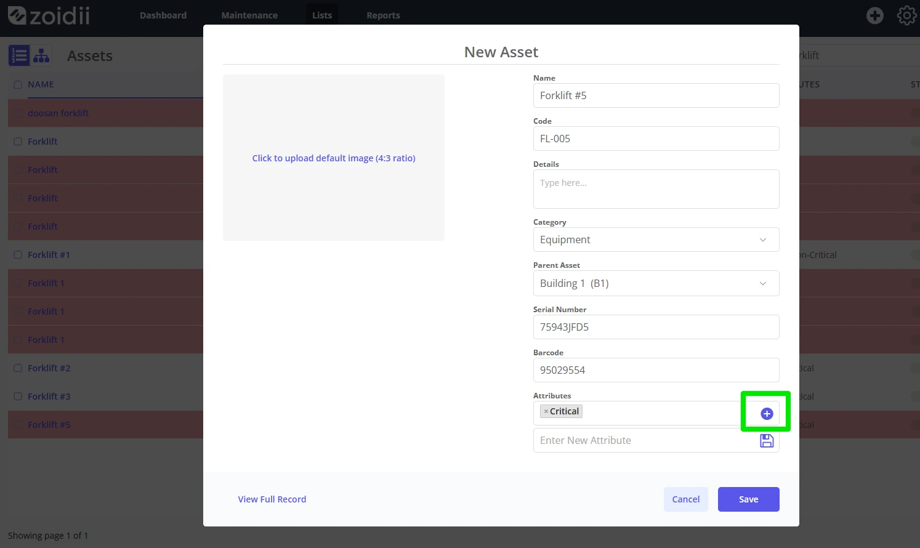This screenshot has height=548, width=920.
Task: Switch to list view icon
Action: pyautogui.click(x=19, y=55)
